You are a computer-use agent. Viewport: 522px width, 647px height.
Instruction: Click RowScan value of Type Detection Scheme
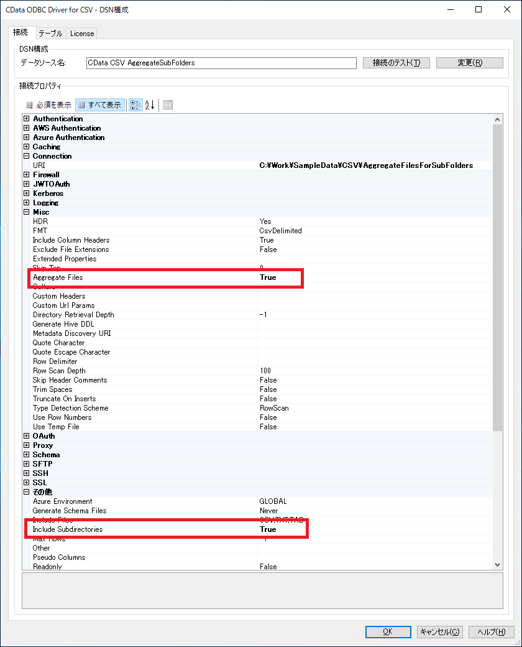[274, 408]
